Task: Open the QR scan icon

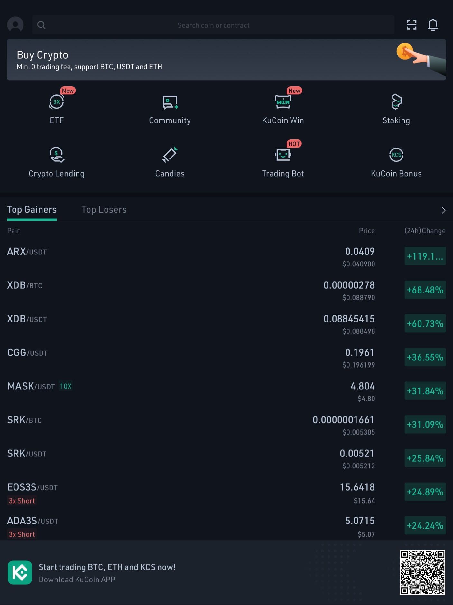Action: [411, 25]
